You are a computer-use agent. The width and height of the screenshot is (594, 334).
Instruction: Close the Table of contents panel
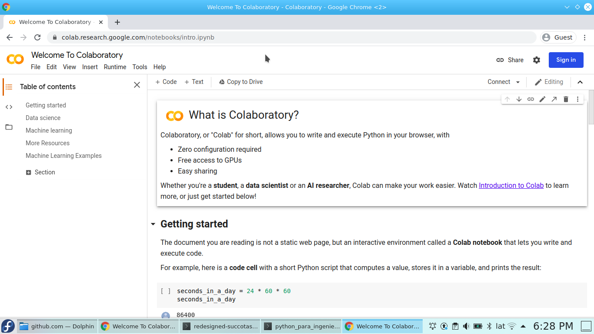(x=137, y=85)
